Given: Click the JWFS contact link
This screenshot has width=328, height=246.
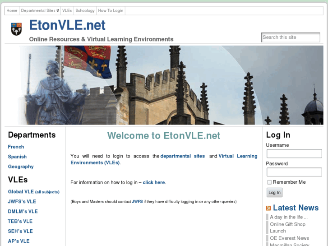Looking at the screenshot, I should pos(137,202).
